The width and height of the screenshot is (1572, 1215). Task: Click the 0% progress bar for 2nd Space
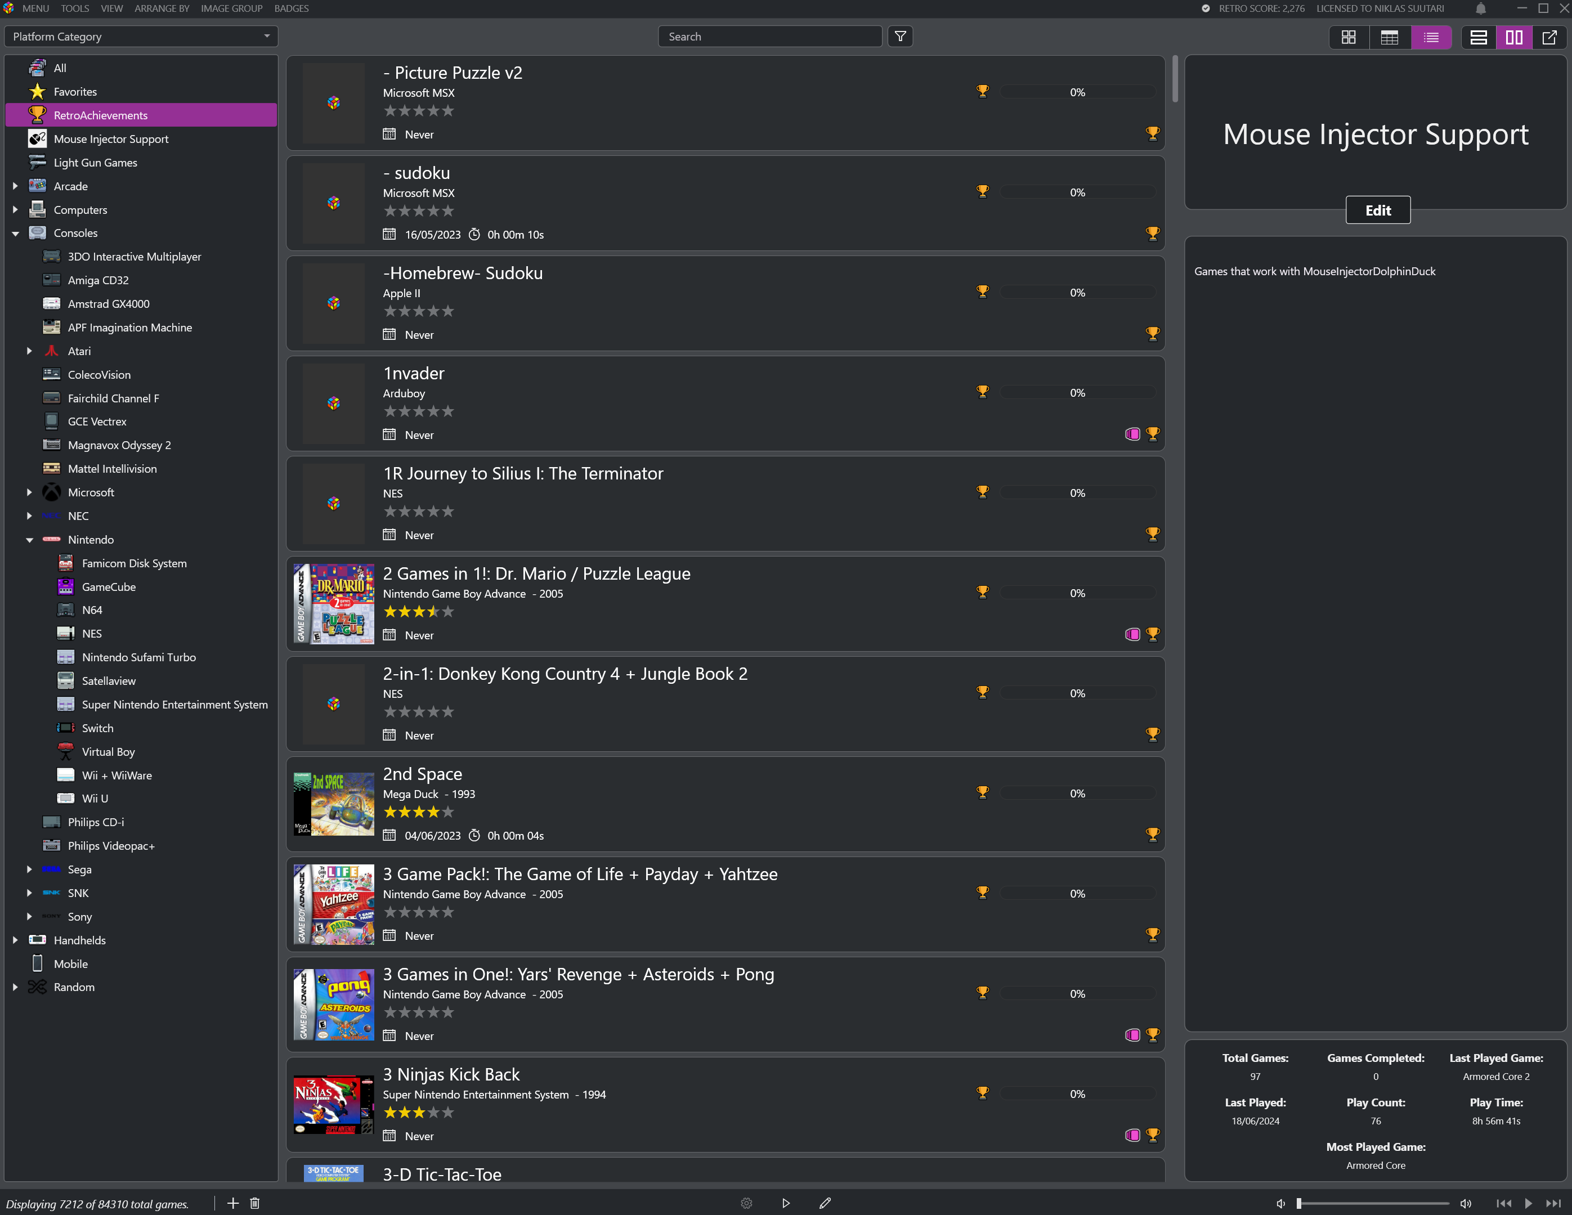tap(1077, 793)
